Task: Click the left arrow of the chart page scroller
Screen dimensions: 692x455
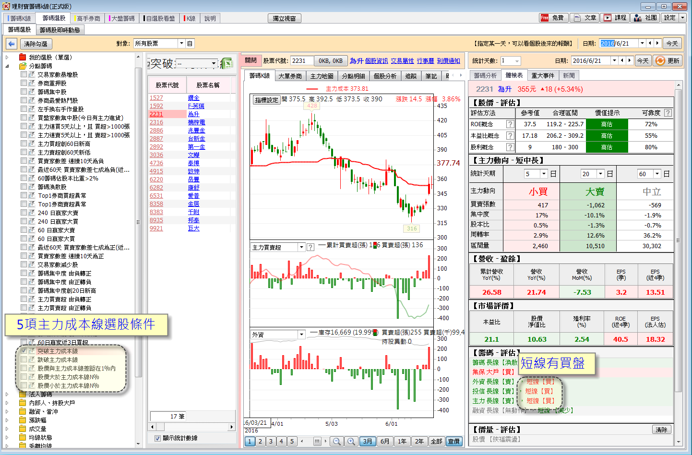Action: (302, 442)
